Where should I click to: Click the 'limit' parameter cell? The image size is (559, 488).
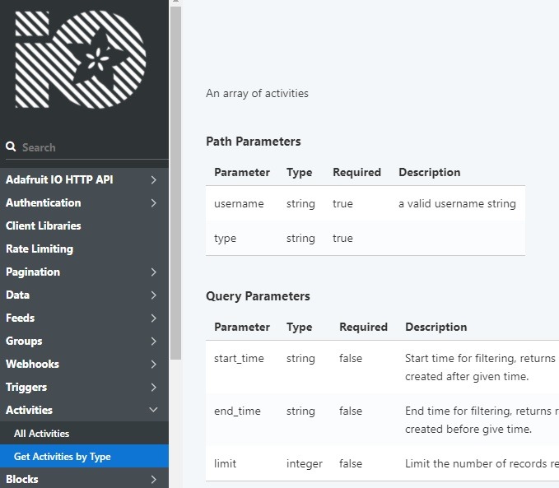pos(226,463)
